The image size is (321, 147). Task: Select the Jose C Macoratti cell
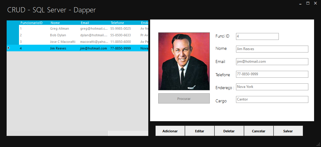click(64, 42)
